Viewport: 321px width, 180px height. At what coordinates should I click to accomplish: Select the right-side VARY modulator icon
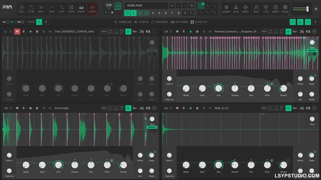point(275,9)
